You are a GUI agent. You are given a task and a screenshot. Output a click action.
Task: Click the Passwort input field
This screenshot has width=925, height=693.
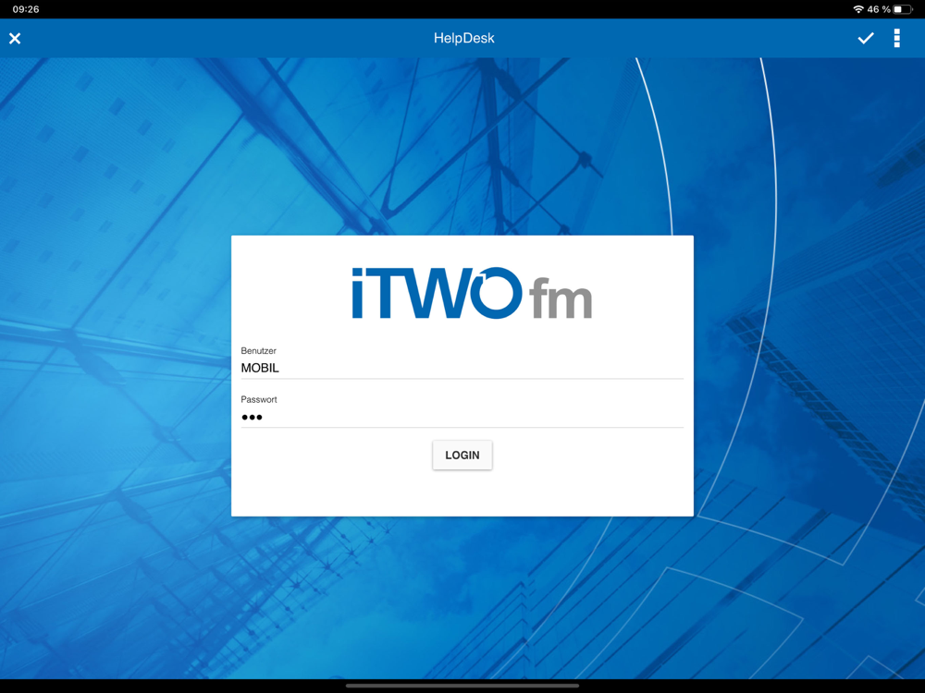[x=462, y=417]
